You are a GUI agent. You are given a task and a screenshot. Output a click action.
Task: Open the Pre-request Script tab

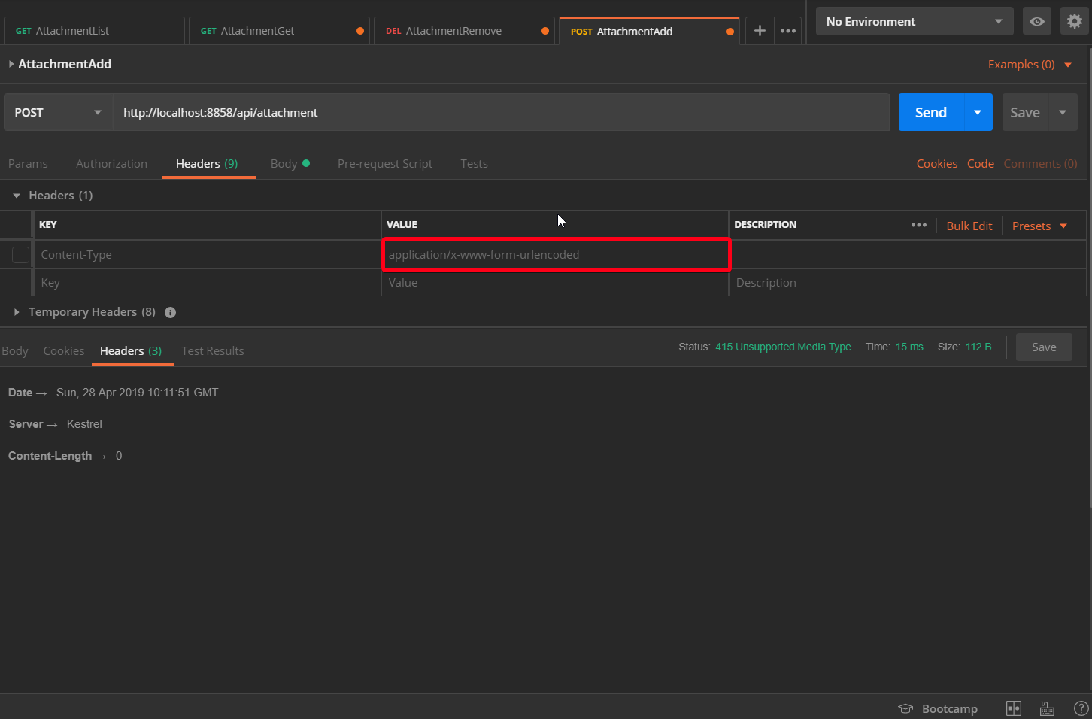pos(385,163)
